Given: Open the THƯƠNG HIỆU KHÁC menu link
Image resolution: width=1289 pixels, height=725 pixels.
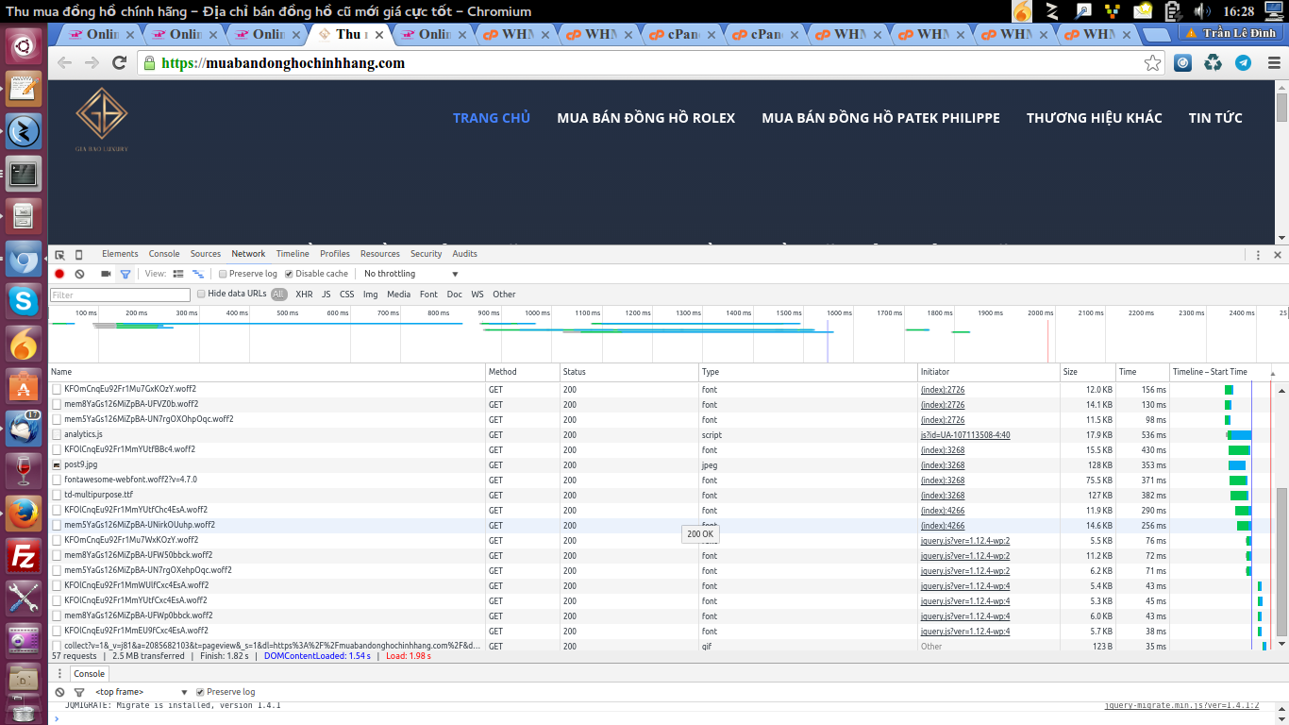Looking at the screenshot, I should (1095, 118).
